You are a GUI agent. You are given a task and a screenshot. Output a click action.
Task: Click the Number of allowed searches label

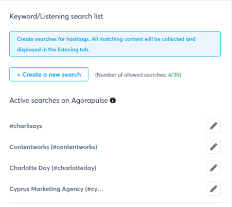131,75
